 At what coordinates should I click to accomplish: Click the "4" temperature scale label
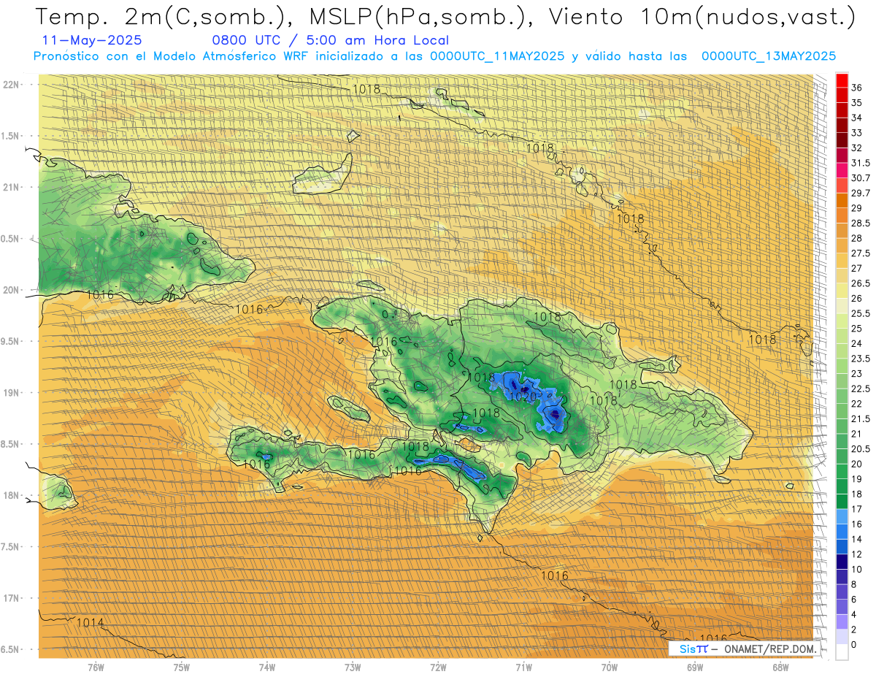(x=854, y=614)
